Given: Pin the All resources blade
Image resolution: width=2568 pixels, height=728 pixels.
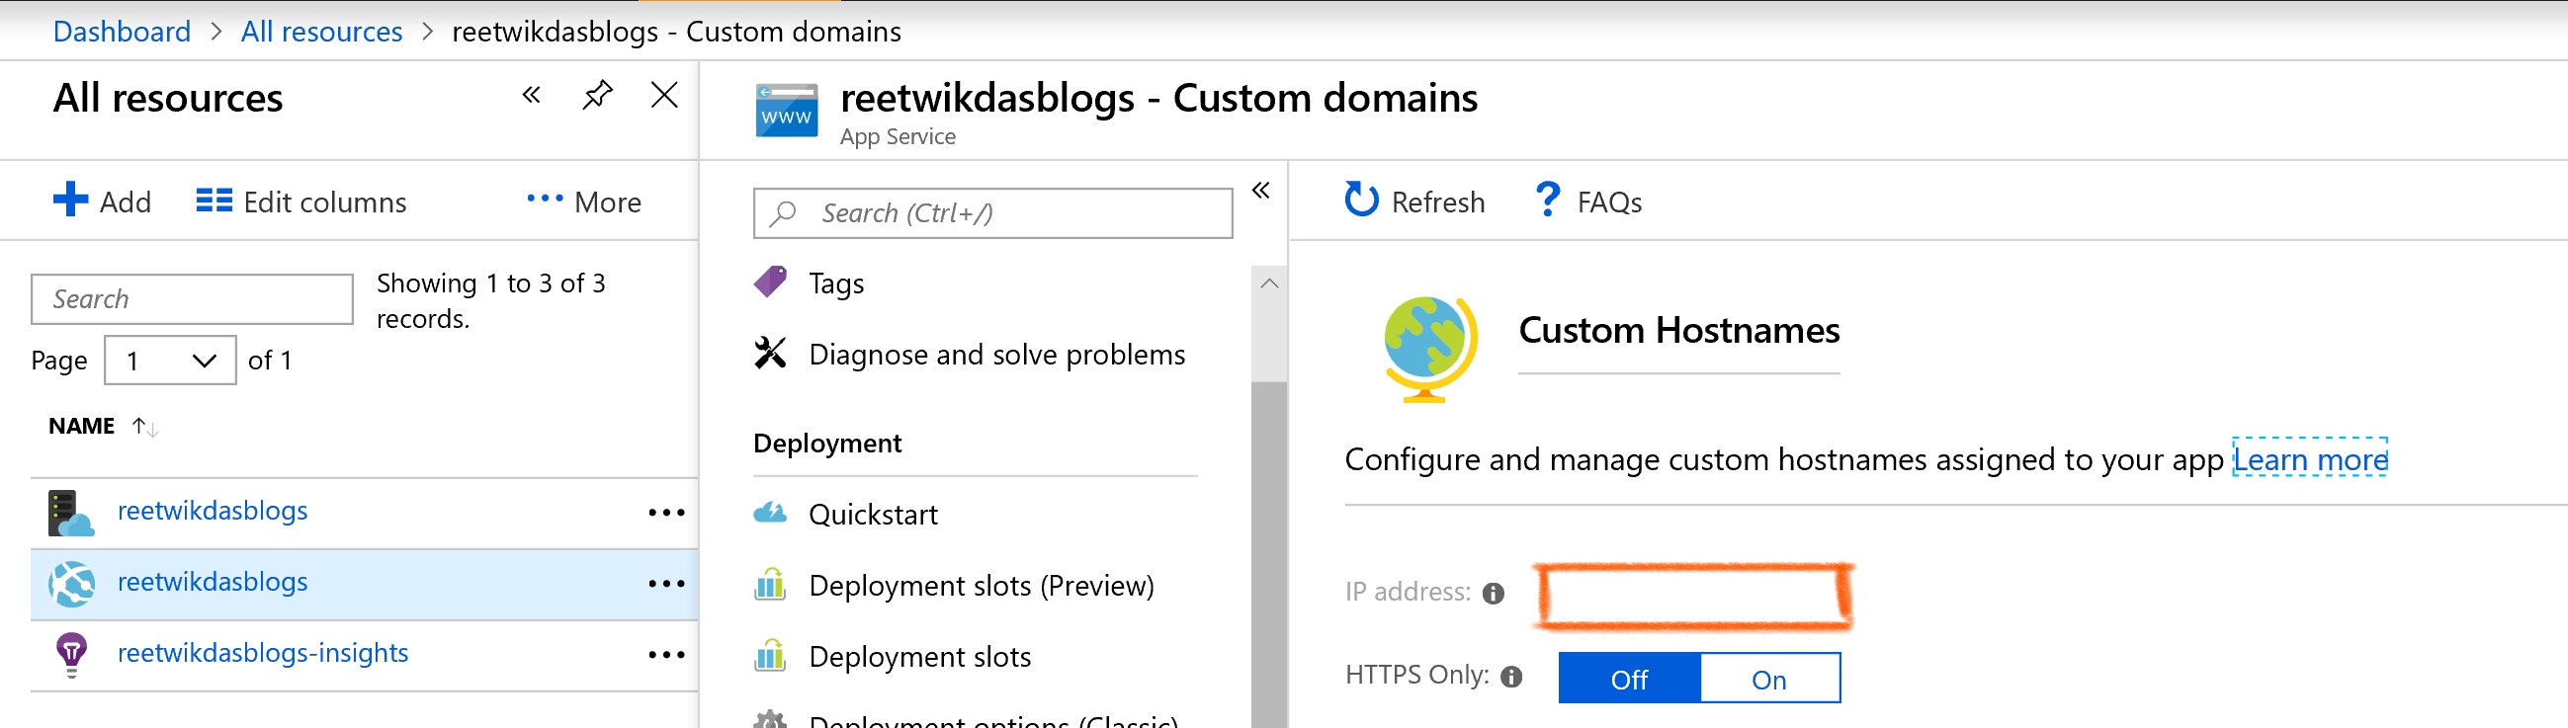Looking at the screenshot, I should pos(597,96).
